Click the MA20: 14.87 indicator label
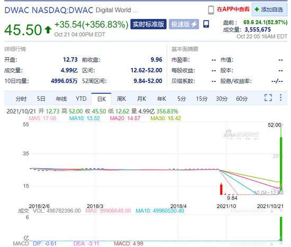Image resolution: width=291 pixels, height=247 pixels. (x=125, y=118)
